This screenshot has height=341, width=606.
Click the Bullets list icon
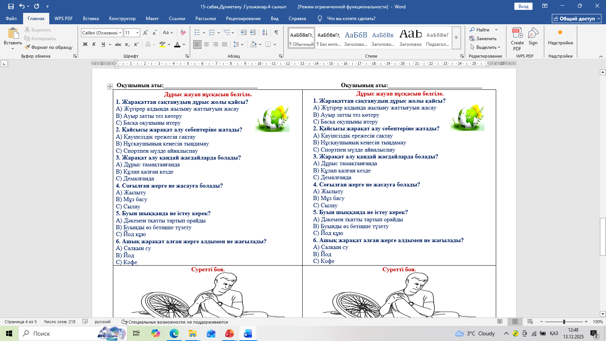point(197,33)
